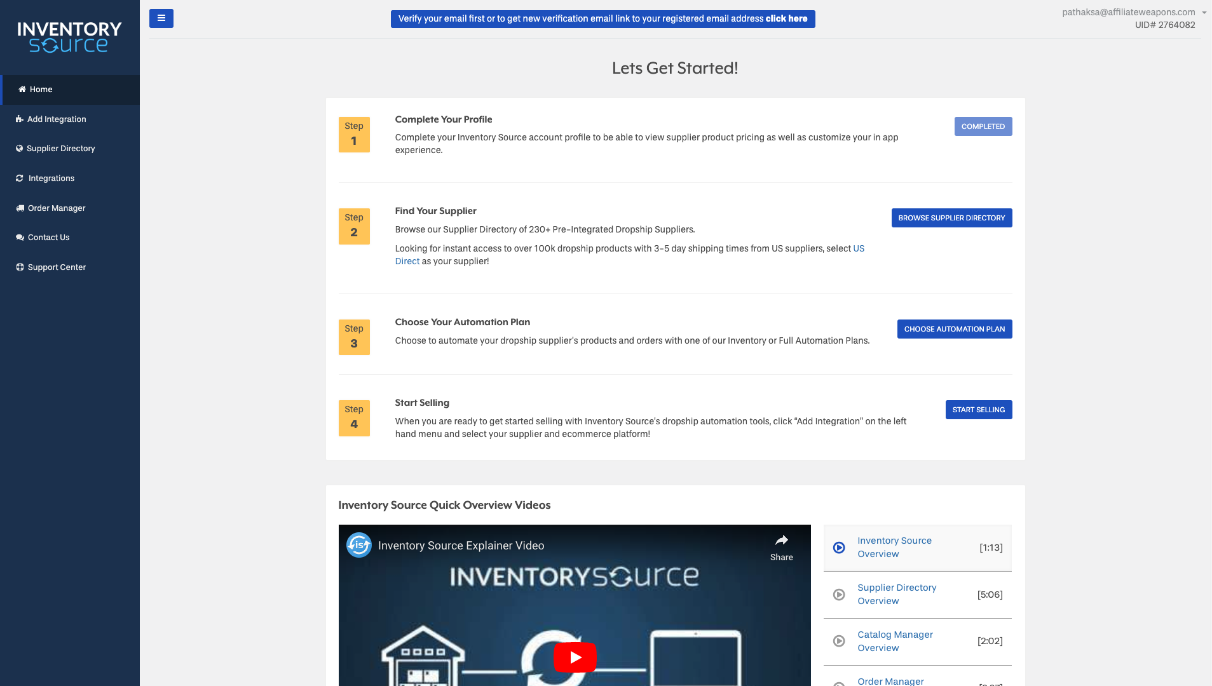Screen dimensions: 1212x686
Task: Click the Contact Us chat icon
Action: tap(20, 238)
